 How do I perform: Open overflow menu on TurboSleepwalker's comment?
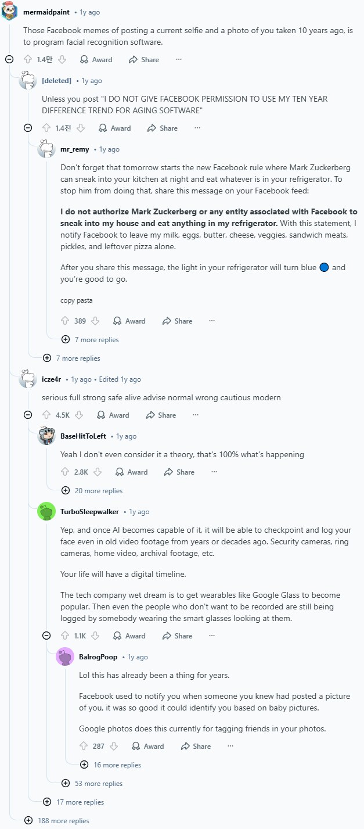tap(211, 636)
